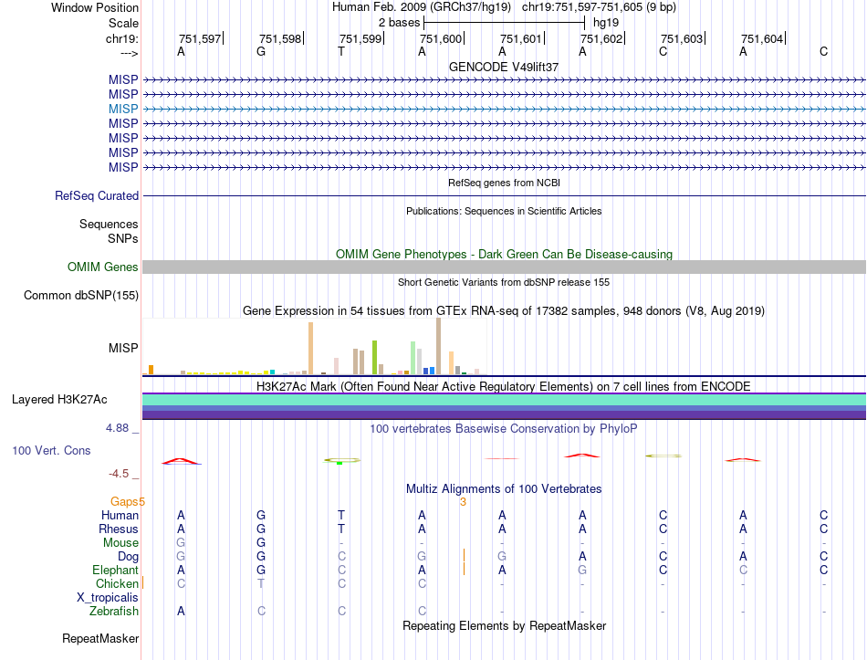Image resolution: width=867 pixels, height=660 pixels.
Task: Select the Dog alignment row label
Action: (x=128, y=557)
